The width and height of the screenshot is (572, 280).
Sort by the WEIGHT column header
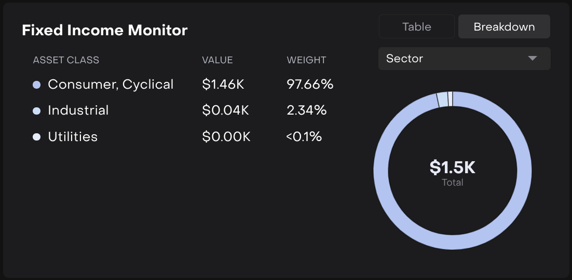point(306,60)
